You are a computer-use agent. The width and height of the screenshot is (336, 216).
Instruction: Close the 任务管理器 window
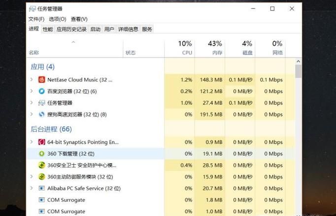pyautogui.click(x=292, y=8)
